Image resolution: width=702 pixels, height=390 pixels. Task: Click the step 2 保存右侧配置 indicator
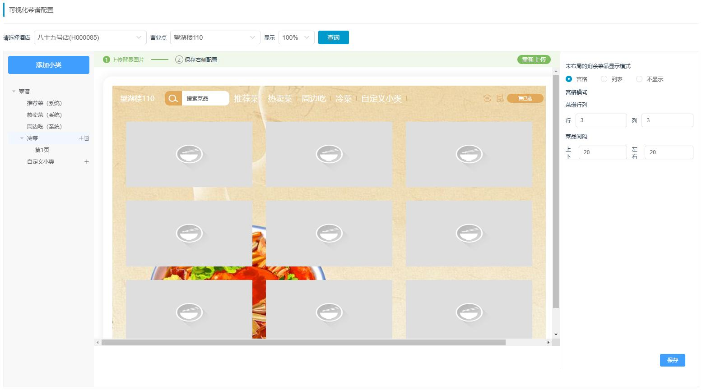pyautogui.click(x=196, y=60)
